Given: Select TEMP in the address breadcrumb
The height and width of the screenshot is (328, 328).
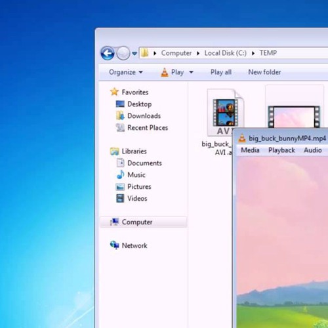Looking at the screenshot, I should (268, 53).
